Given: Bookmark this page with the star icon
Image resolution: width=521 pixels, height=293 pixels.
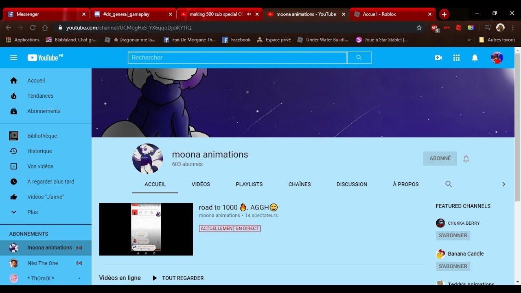Looking at the screenshot, I should click(419, 28).
